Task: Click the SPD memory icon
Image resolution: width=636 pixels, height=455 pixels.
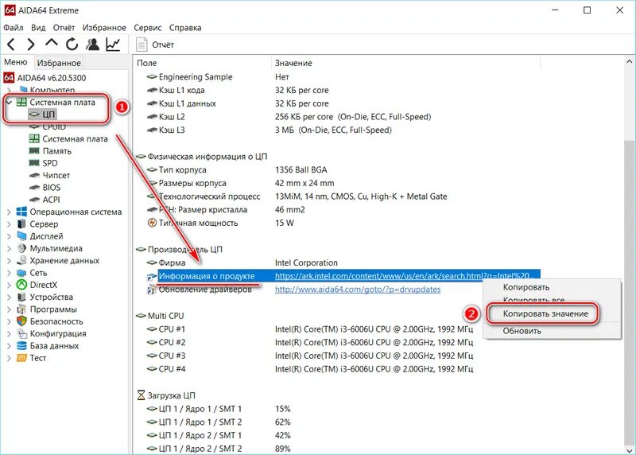Action: coord(34,163)
